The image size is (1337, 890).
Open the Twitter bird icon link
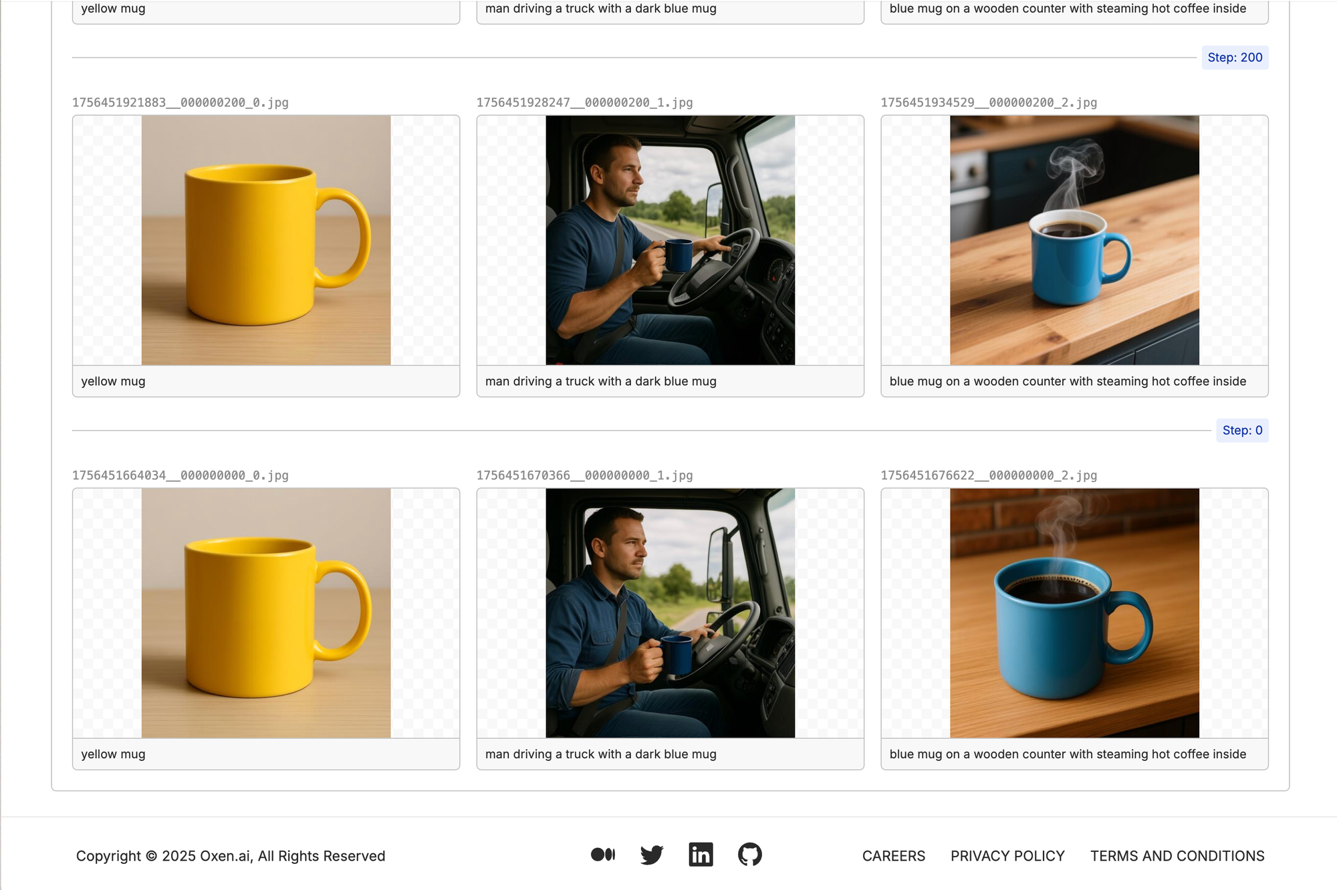point(651,855)
